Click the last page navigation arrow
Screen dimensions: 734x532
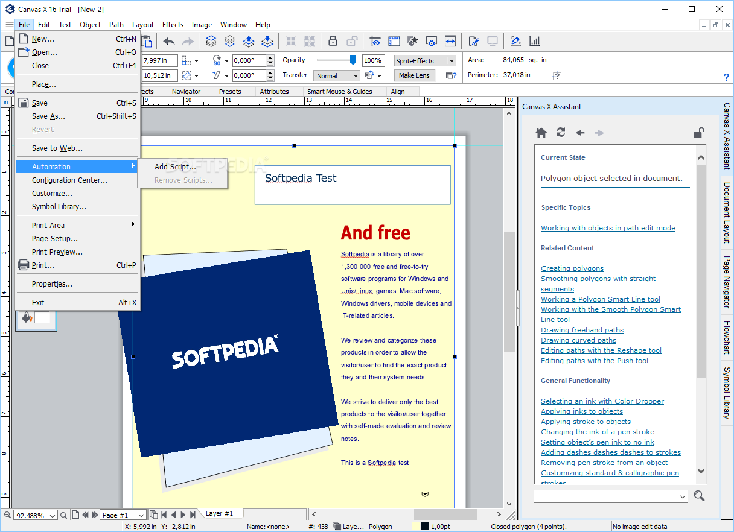(x=193, y=515)
